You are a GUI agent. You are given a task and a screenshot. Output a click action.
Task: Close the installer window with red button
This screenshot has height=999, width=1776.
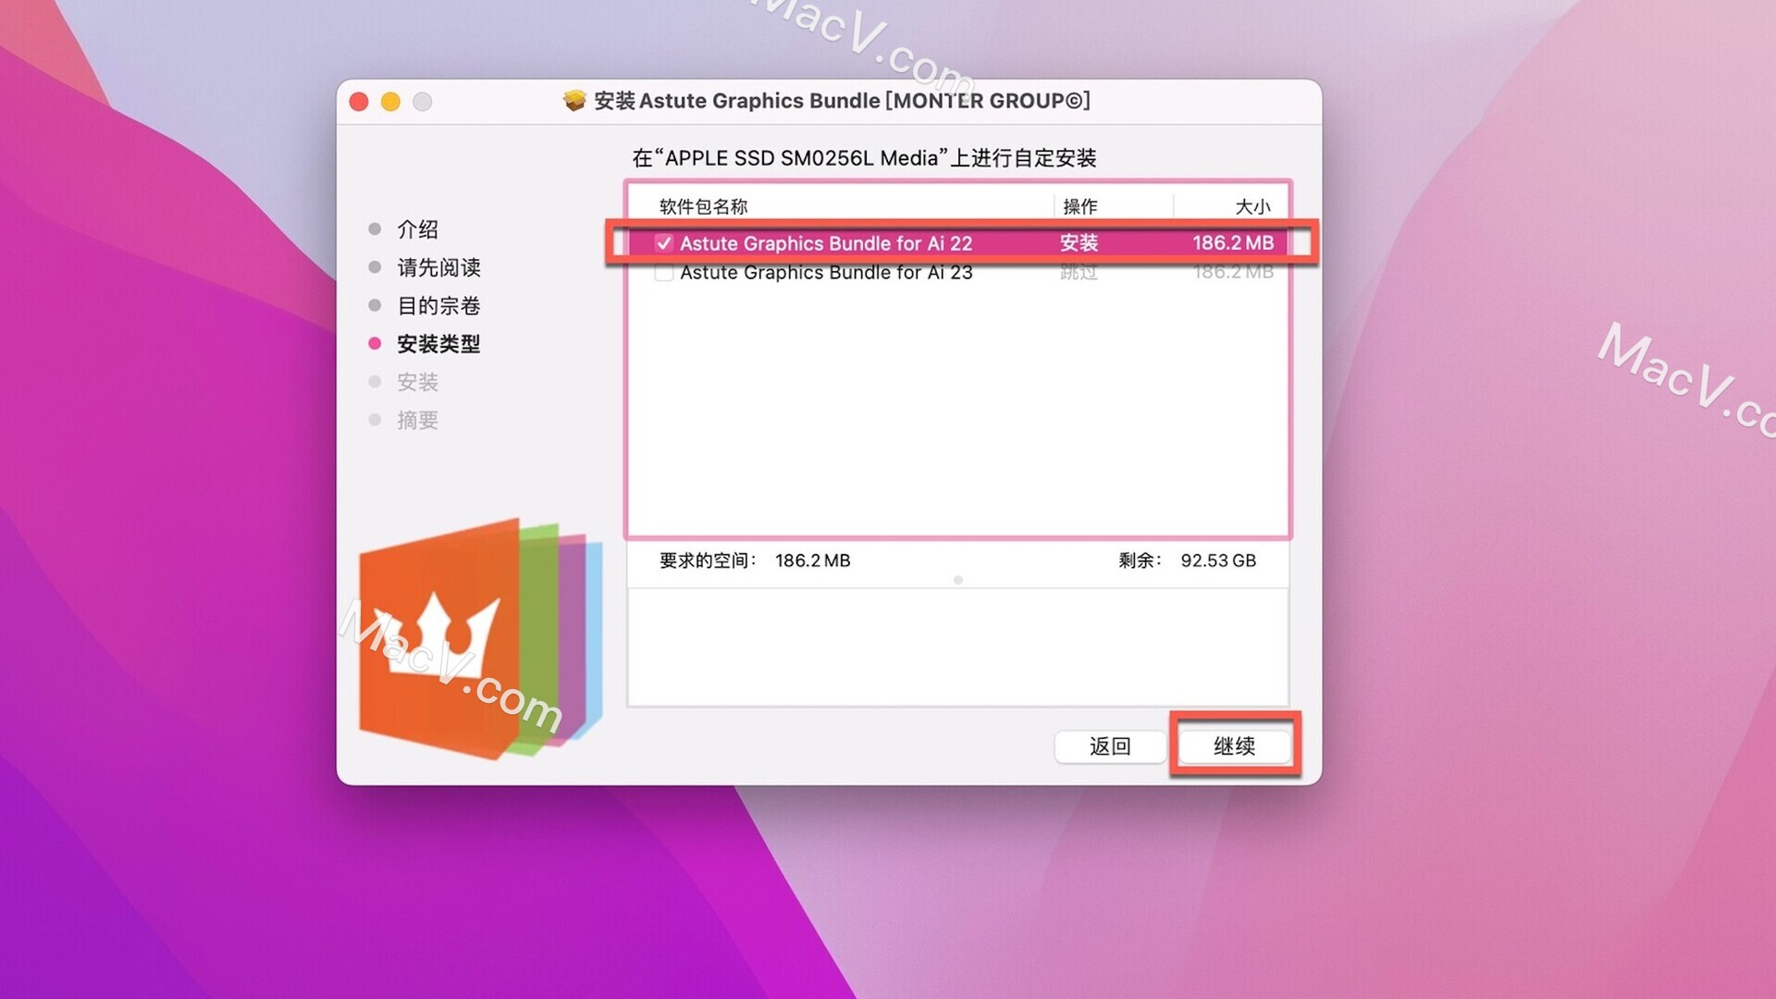pyautogui.click(x=359, y=101)
